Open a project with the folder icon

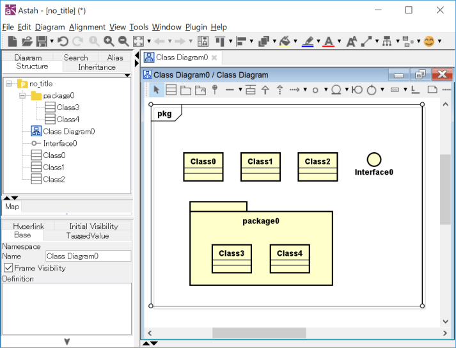point(27,42)
